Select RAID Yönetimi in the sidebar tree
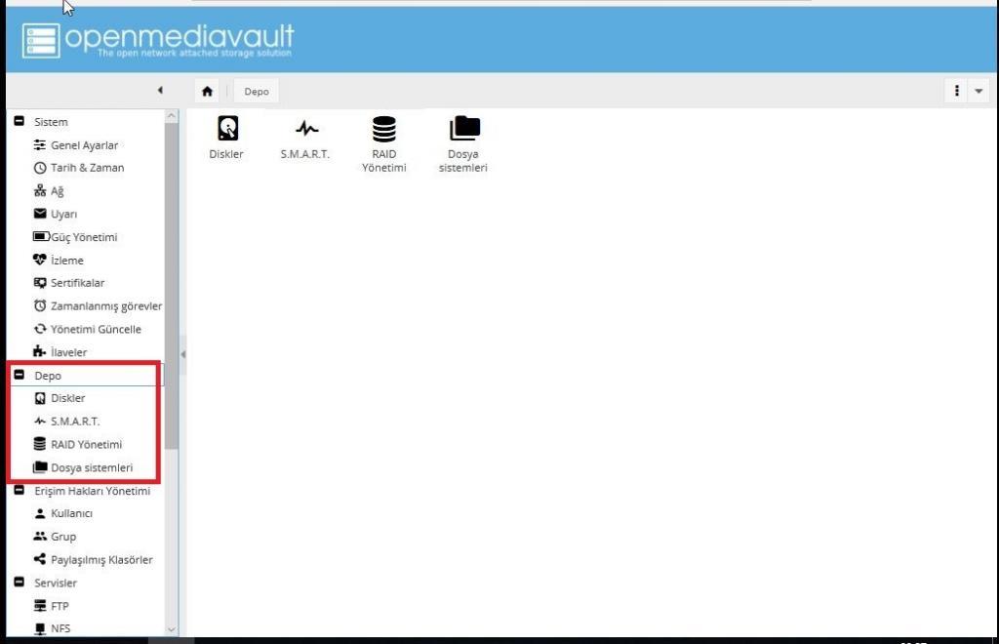Image resolution: width=999 pixels, height=644 pixels. click(x=78, y=444)
